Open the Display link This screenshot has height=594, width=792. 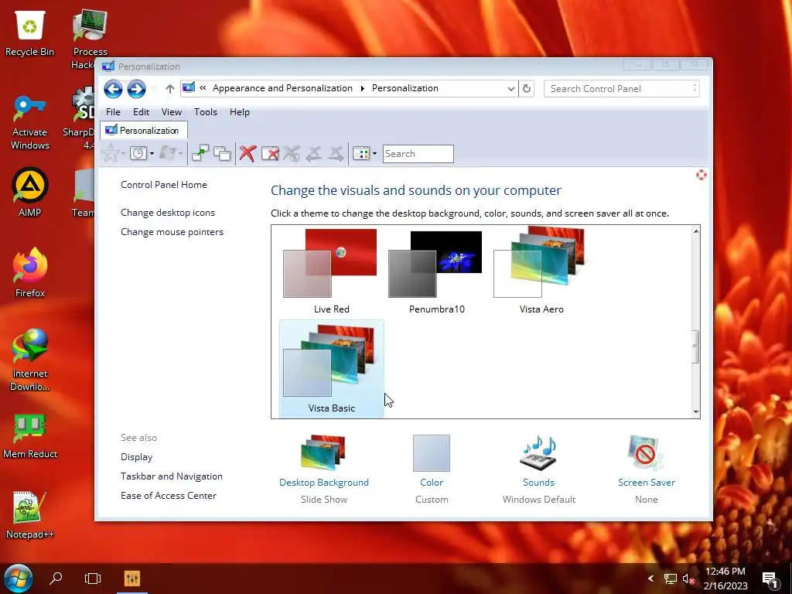(x=136, y=456)
